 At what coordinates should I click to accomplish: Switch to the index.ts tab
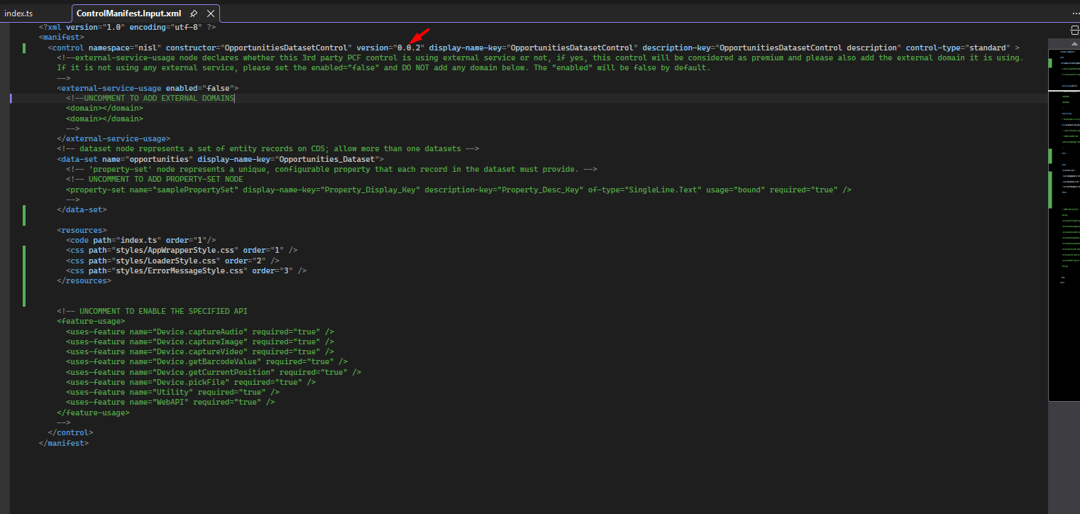pyautogui.click(x=18, y=13)
